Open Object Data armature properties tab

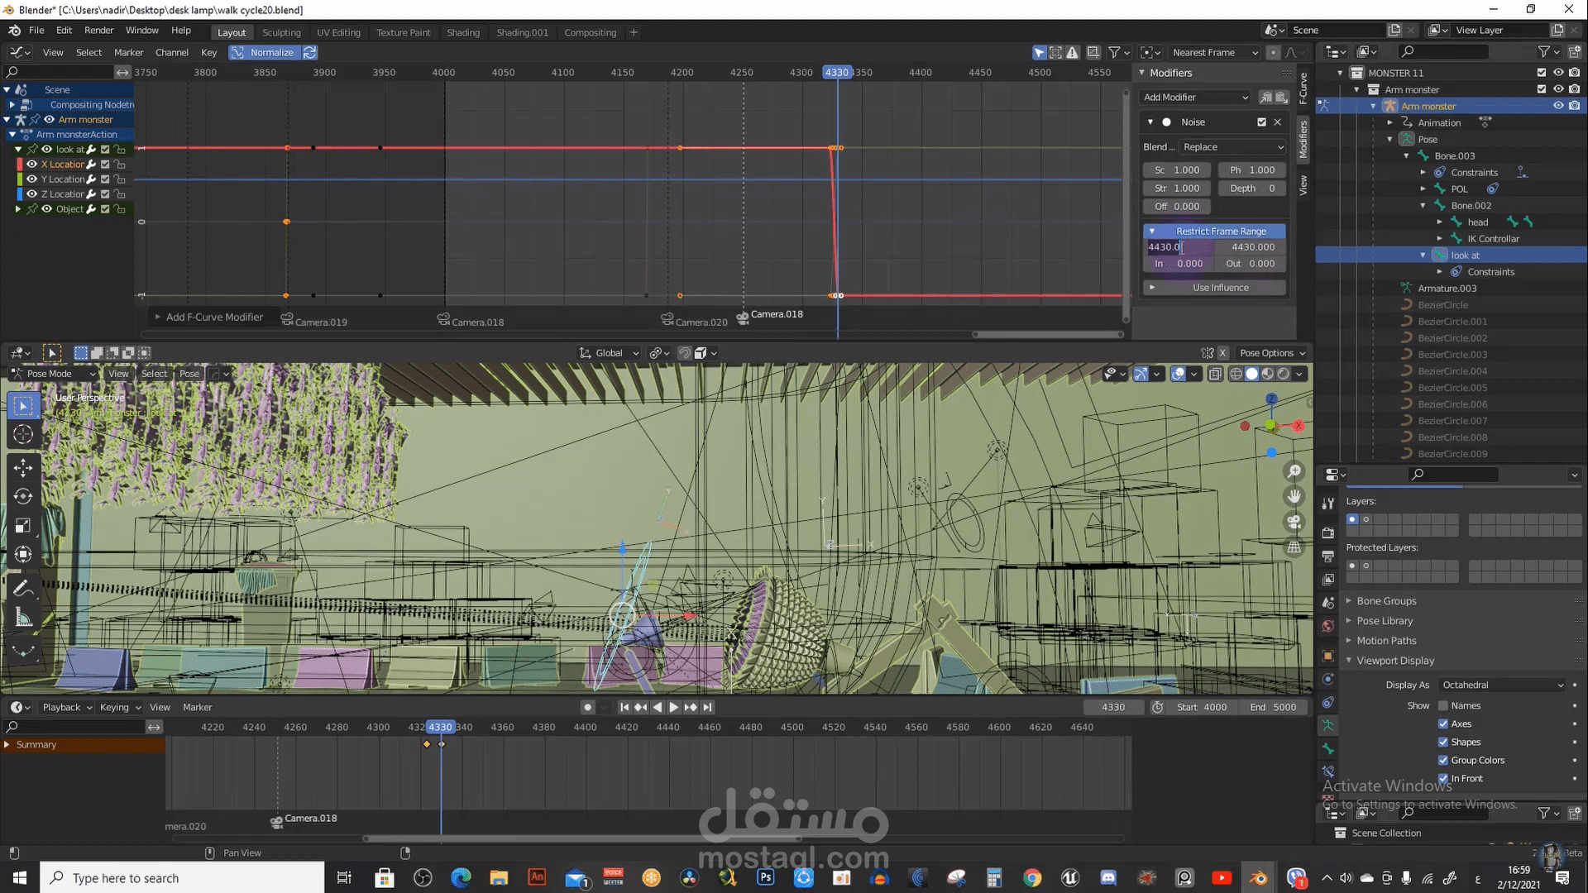pyautogui.click(x=1328, y=725)
